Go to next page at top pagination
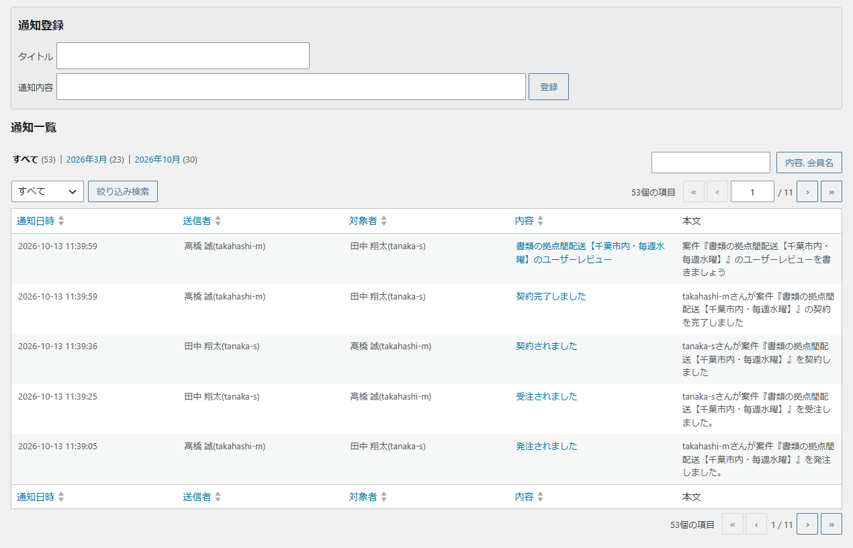The width and height of the screenshot is (853, 548). 807,191
